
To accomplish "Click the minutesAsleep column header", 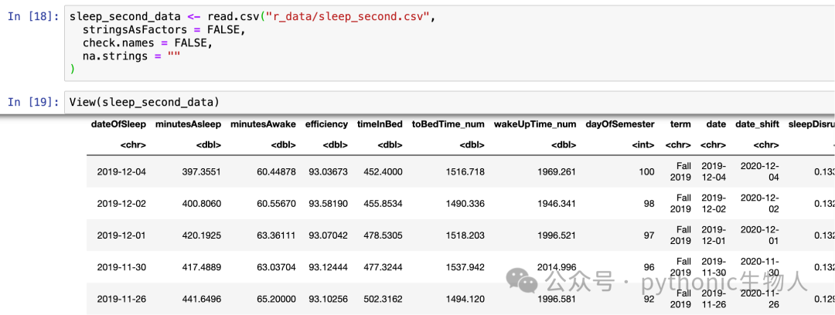I will tap(188, 124).
